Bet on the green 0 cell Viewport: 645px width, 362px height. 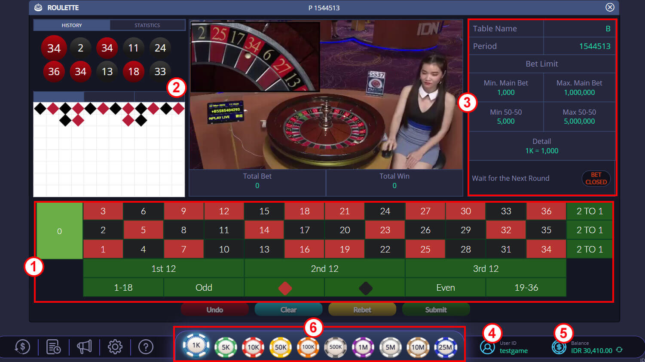60,231
